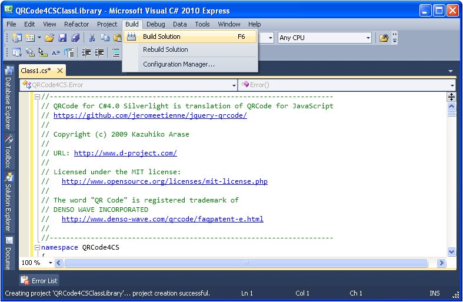Follow the www.d-project.com link

(x=125, y=153)
